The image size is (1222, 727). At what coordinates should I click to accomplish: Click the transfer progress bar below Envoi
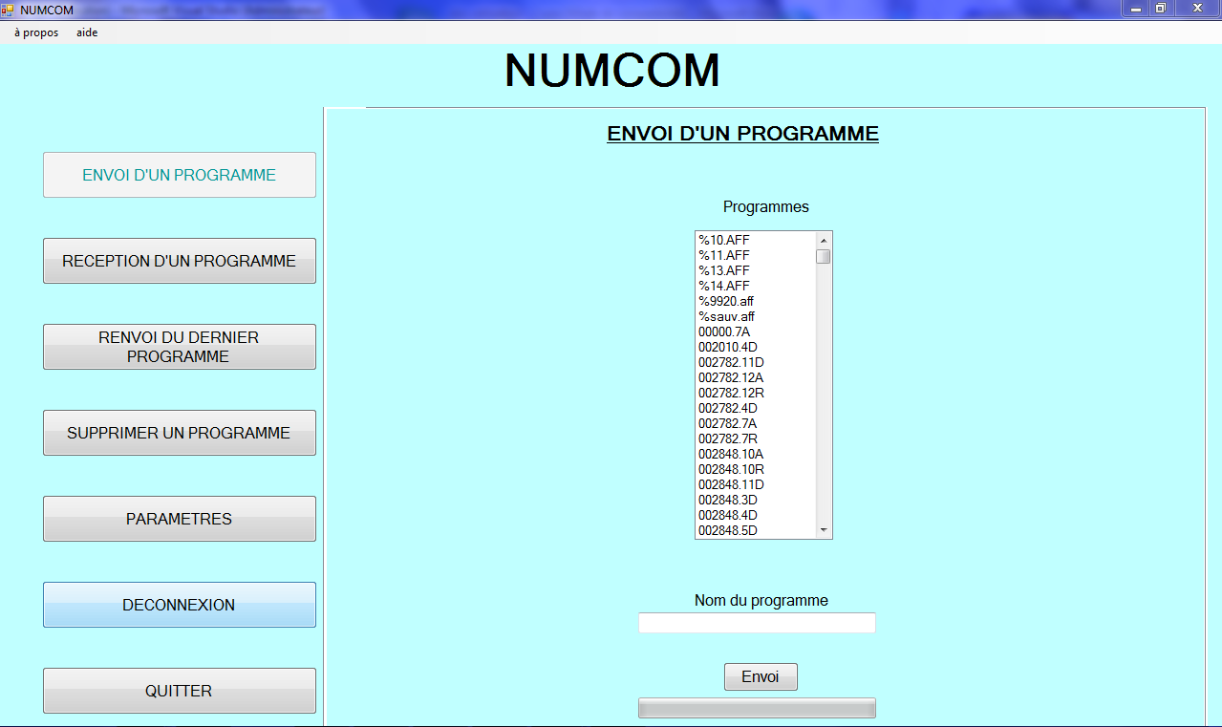[x=757, y=708]
